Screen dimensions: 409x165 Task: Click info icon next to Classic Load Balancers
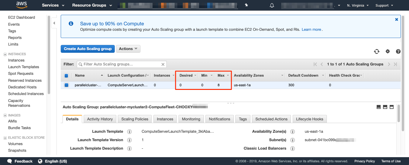292,149
